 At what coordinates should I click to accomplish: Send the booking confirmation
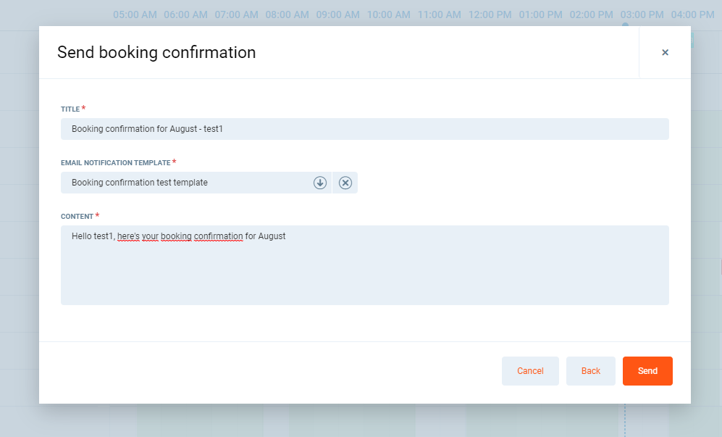click(647, 371)
